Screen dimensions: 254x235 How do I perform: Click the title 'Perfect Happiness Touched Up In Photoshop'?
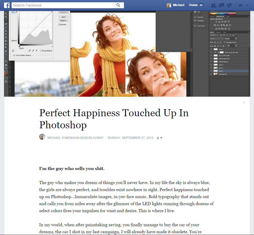[114, 119]
